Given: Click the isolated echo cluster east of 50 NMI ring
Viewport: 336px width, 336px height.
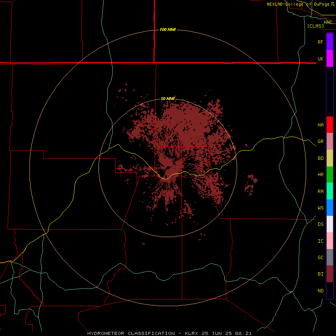Looking at the screenshot, I should click(251, 184).
